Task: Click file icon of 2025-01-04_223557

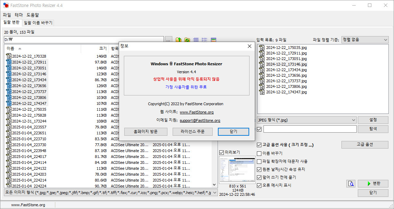Action: [x=9, y=127]
